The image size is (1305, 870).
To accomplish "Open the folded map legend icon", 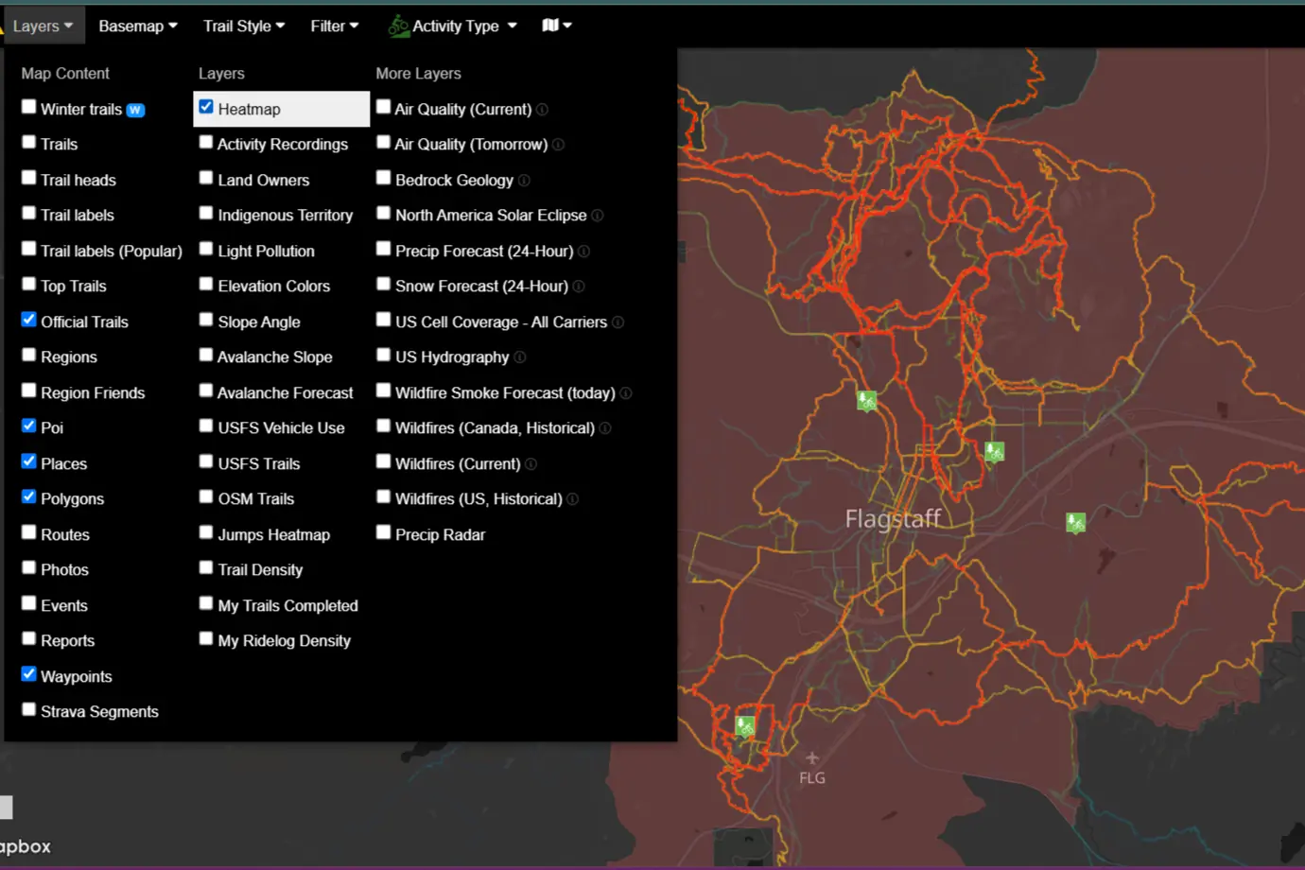I will pyautogui.click(x=550, y=26).
